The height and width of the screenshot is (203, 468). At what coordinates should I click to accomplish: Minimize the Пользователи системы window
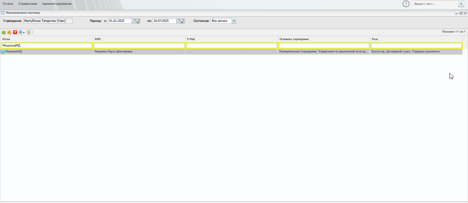point(456,13)
